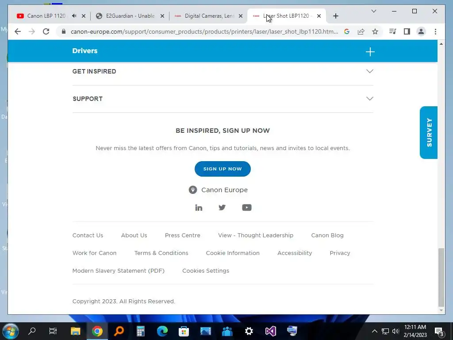Open Canon's Twitter page
Image resolution: width=453 pixels, height=340 pixels.
click(x=222, y=207)
